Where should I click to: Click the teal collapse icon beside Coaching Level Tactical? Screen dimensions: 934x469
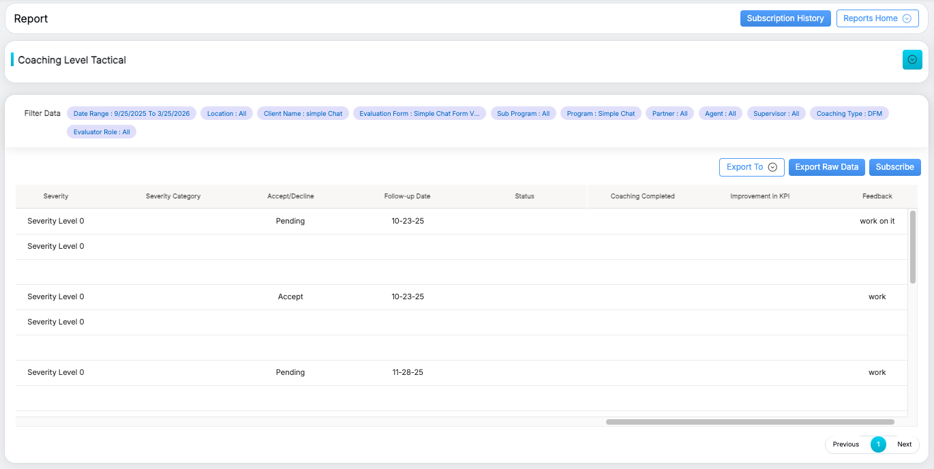912,60
